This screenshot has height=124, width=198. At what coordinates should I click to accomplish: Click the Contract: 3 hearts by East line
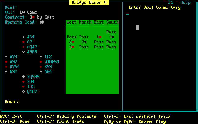tap(29, 17)
